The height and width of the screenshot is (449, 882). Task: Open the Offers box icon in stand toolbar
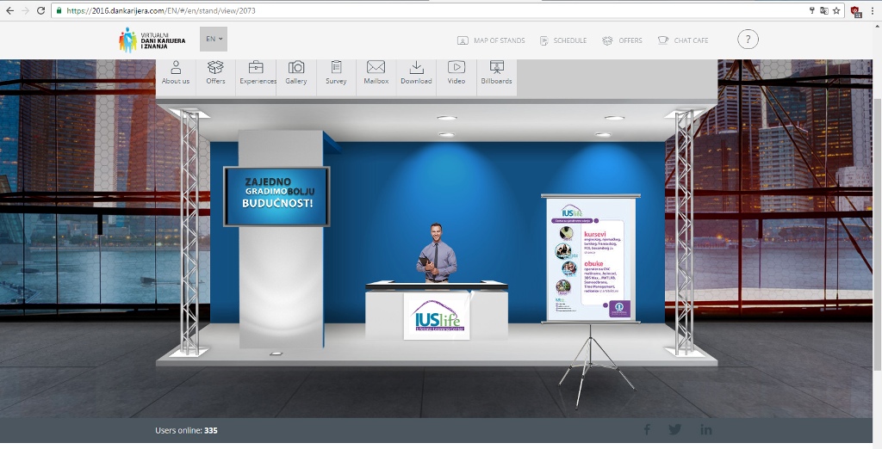coord(215,72)
